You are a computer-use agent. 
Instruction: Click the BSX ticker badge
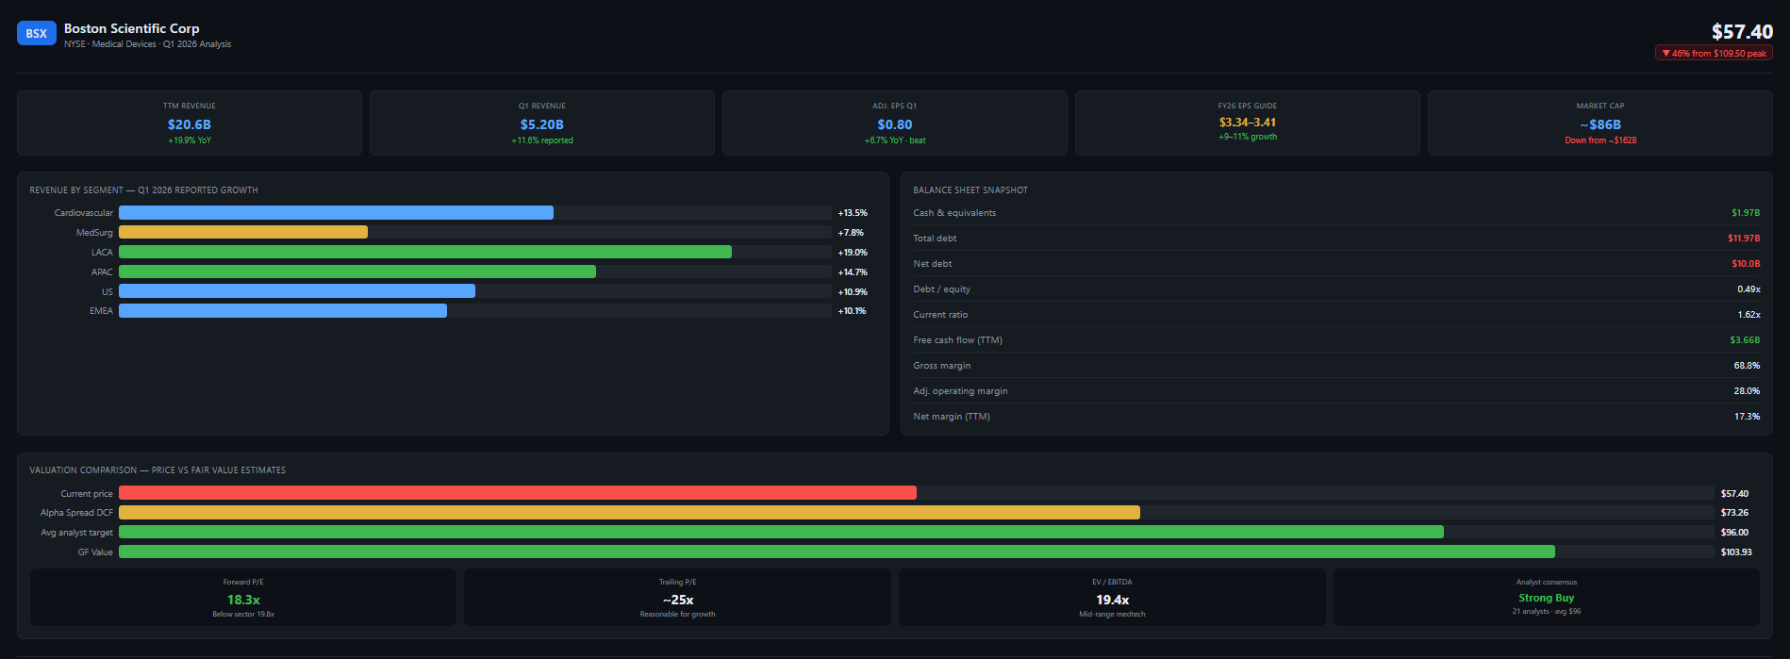tap(36, 33)
